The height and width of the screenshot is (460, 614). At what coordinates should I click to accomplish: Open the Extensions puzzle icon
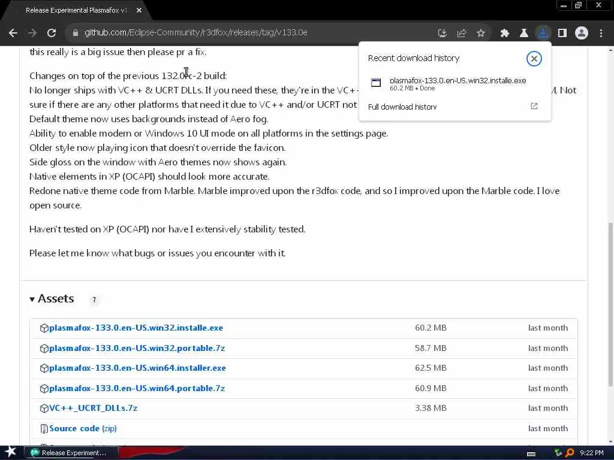click(505, 34)
